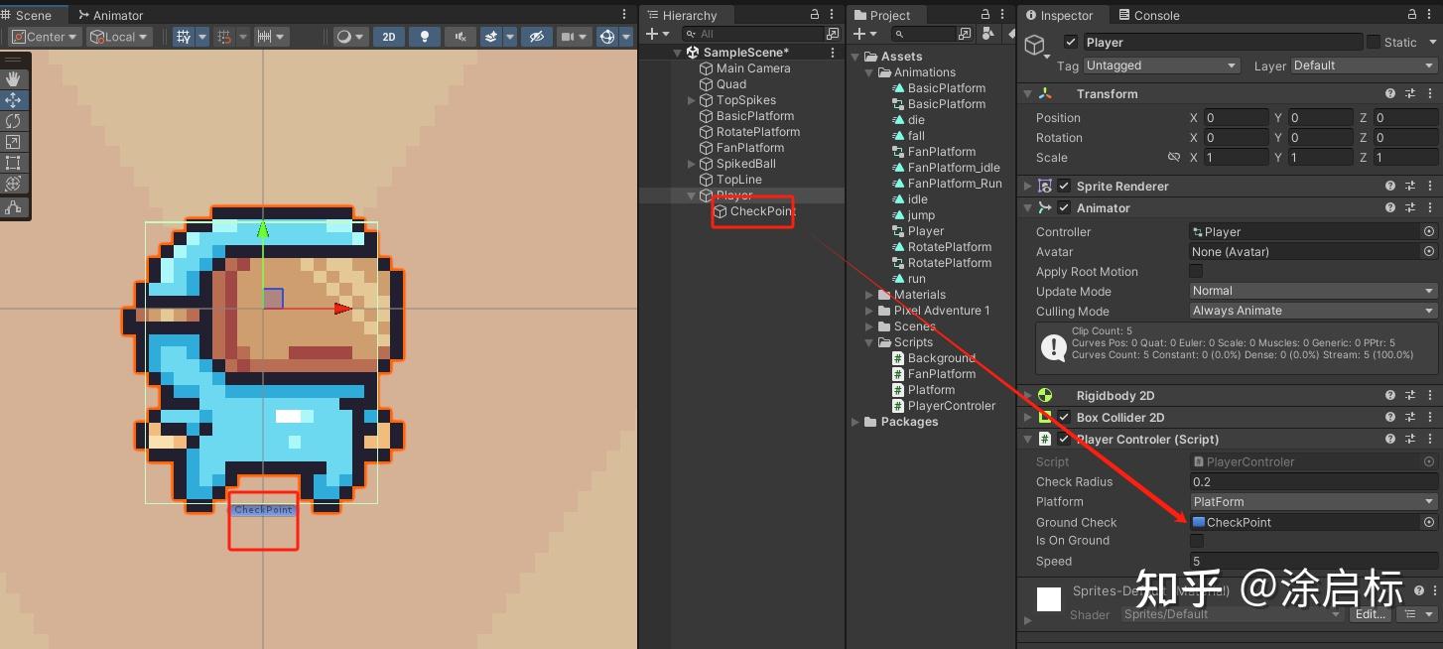The width and height of the screenshot is (1443, 649).
Task: Select the Move tool in scene toolbar
Action: tap(13, 100)
